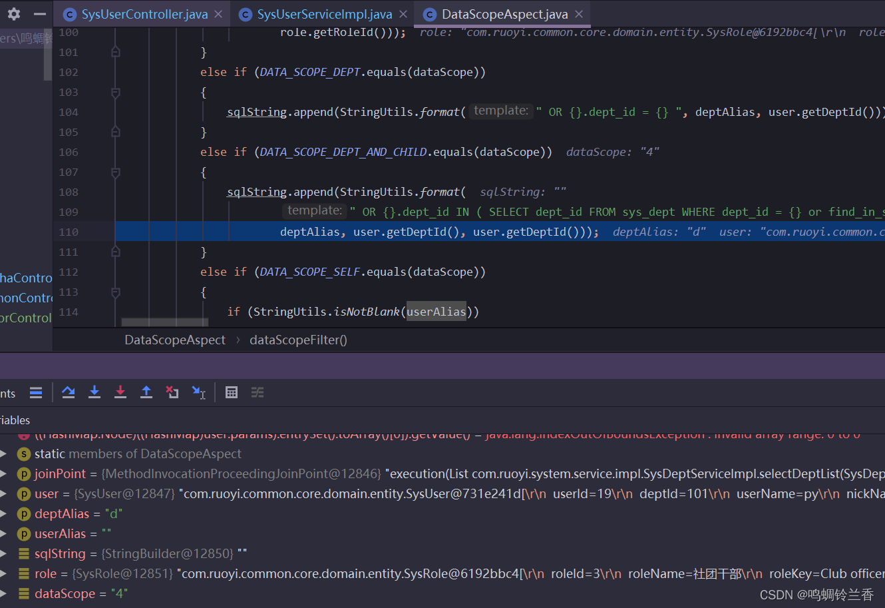Click Step Out debugger button
Viewport: 885px width, 608px height.
pos(146,392)
